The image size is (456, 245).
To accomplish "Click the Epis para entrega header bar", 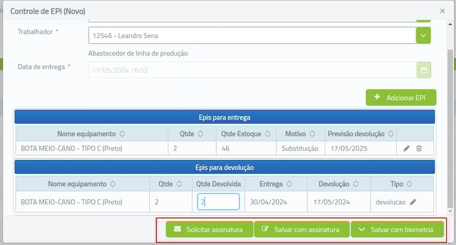I will pyautogui.click(x=225, y=117).
